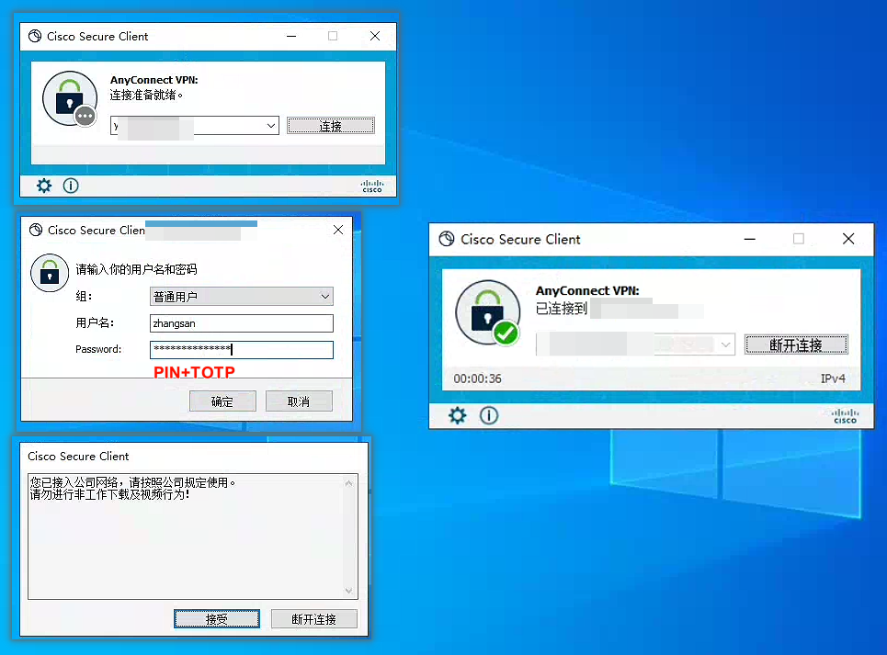887x655 pixels.
Task: Click 断开连接 in the banner dialog
Action: 314,619
